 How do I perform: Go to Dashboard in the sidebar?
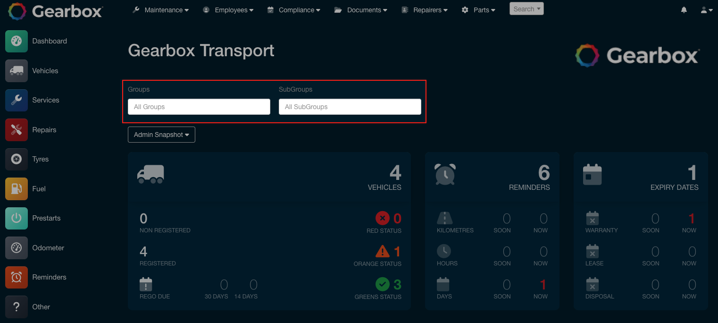50,41
